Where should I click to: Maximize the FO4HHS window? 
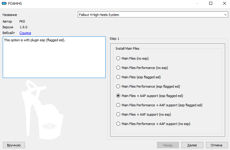[211, 3]
